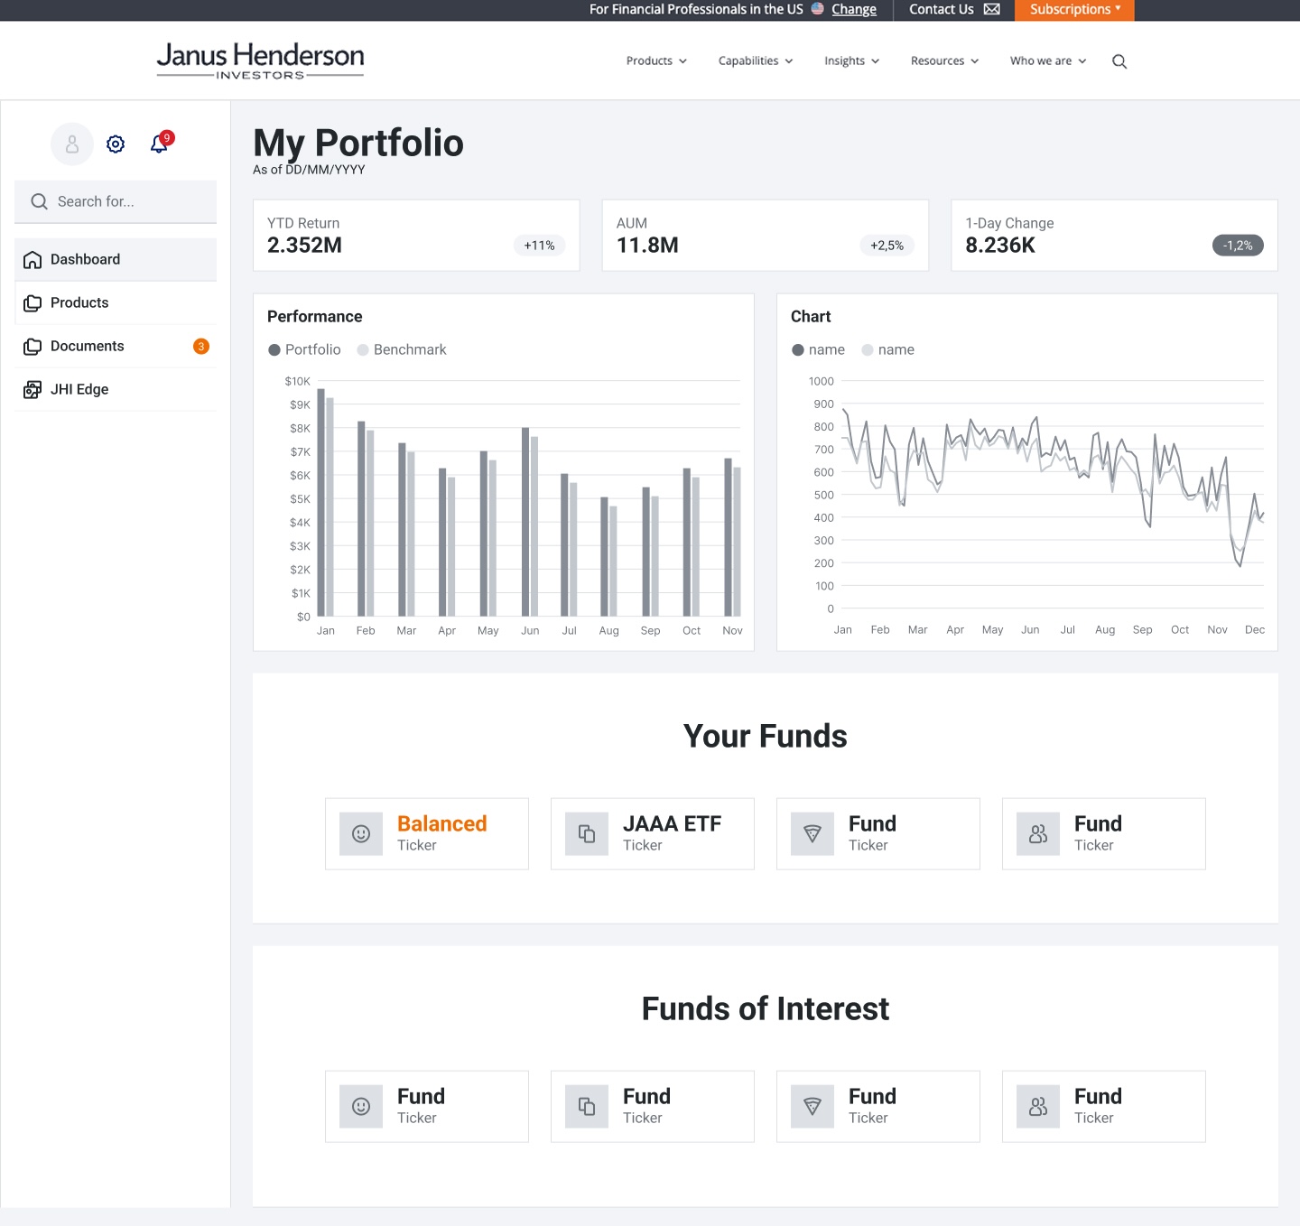This screenshot has width=1300, height=1226.
Task: Toggle the Benchmark legend in Performance chart
Action: click(x=402, y=349)
